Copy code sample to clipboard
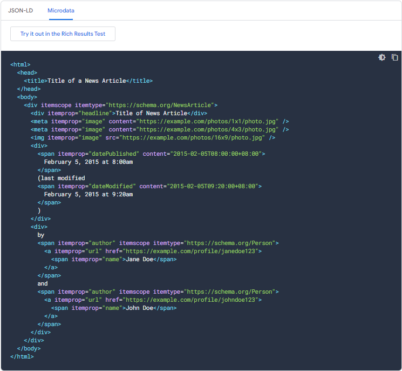Viewport: 402px width, 371px height. pos(394,57)
